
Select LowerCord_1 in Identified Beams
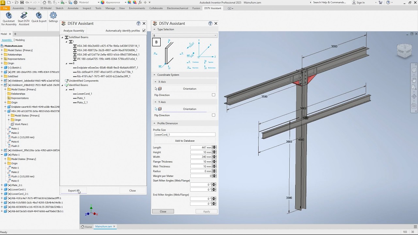click(x=84, y=94)
